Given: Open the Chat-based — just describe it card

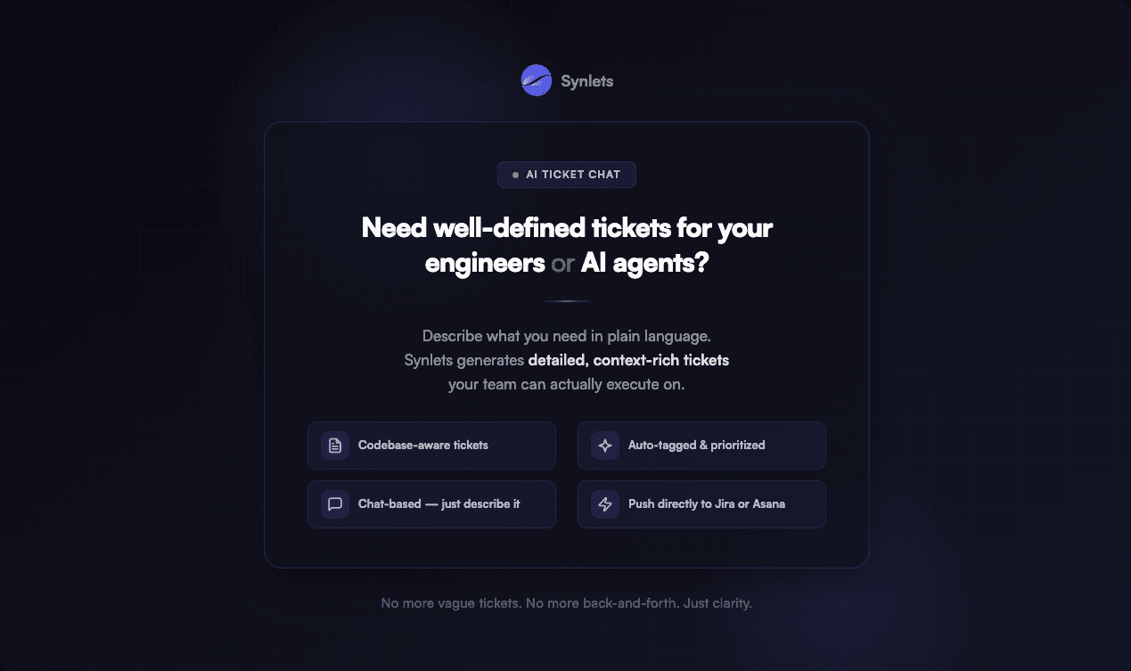Looking at the screenshot, I should coord(431,503).
